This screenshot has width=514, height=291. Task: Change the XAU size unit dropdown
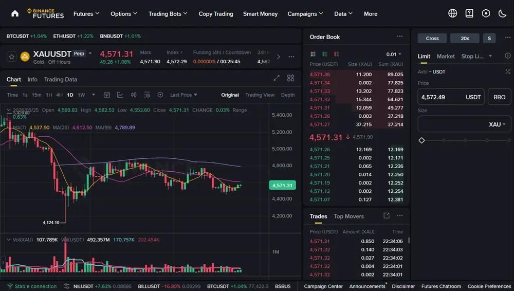tap(497, 124)
